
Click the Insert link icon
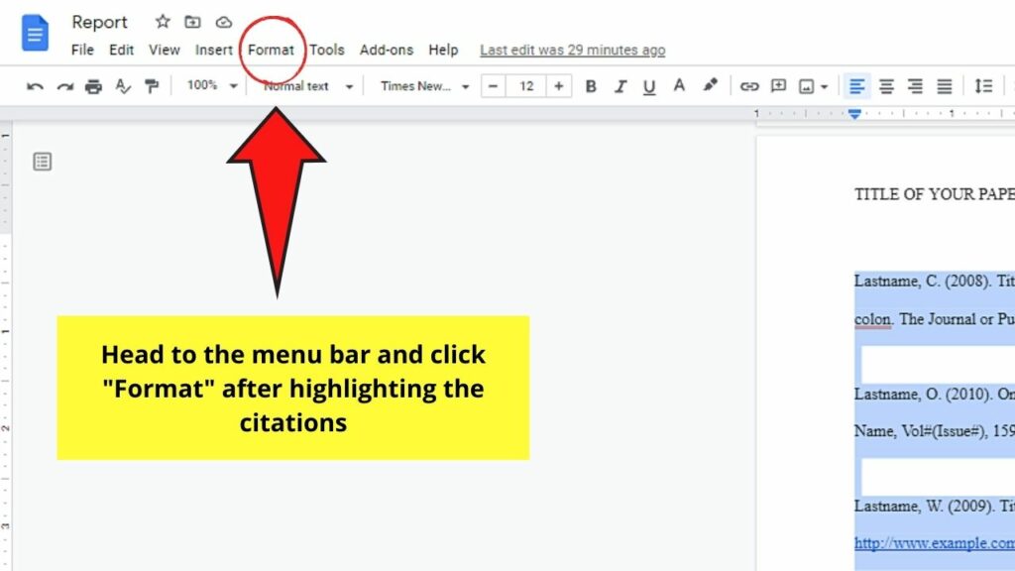(749, 86)
